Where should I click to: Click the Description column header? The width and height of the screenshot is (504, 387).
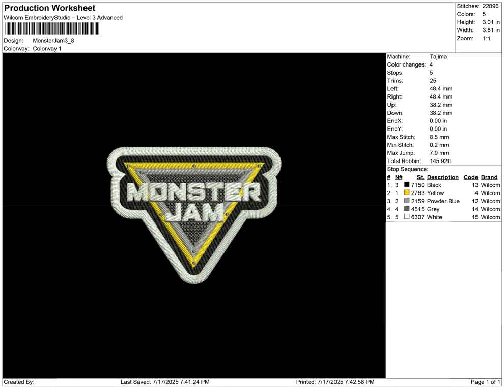442,177
